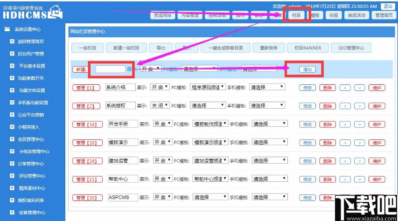The image size is (398, 221).
Task: Open the 栏目 top navigation item
Action: point(296,15)
